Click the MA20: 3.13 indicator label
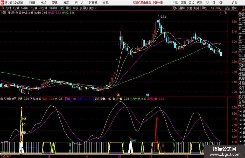The height and width of the screenshot is (158, 245). click(x=54, y=13)
